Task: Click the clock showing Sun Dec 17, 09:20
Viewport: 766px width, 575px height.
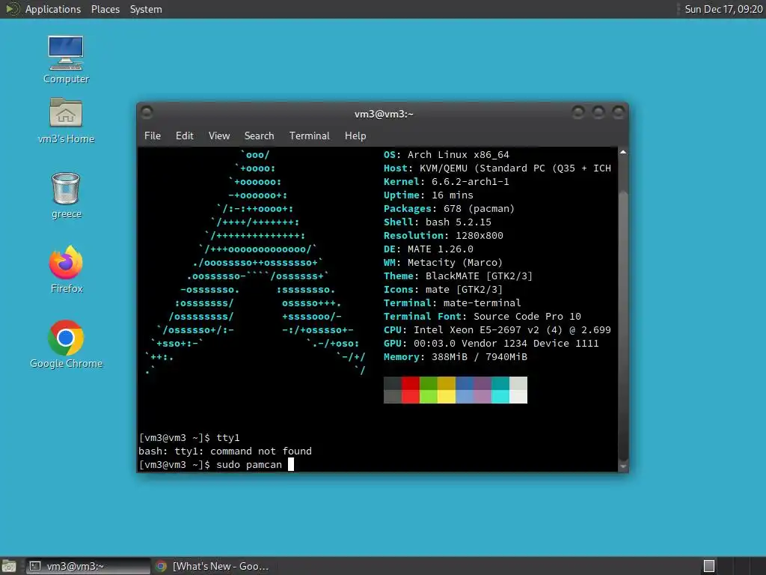Action: 723,9
